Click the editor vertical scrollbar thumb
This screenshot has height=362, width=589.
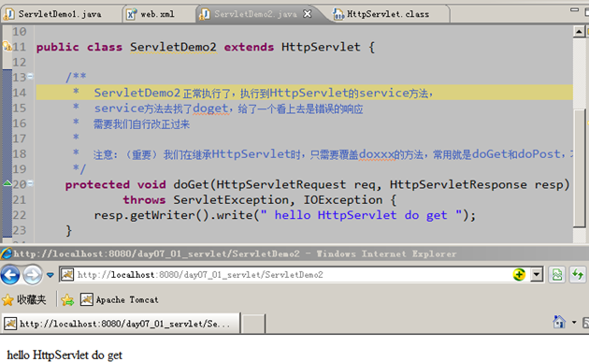580,168
